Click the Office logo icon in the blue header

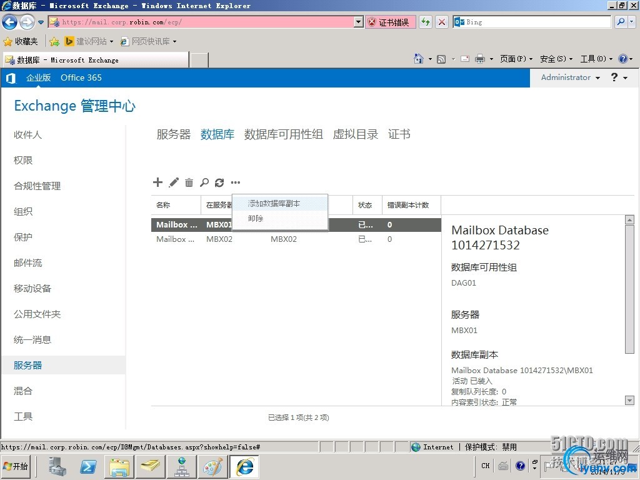[11, 78]
